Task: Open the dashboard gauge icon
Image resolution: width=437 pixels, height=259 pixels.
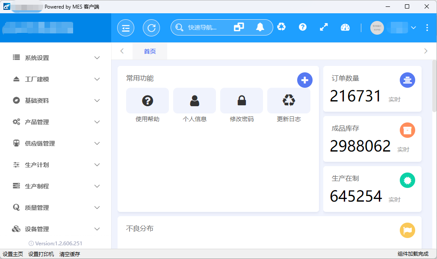Action: 345,27
